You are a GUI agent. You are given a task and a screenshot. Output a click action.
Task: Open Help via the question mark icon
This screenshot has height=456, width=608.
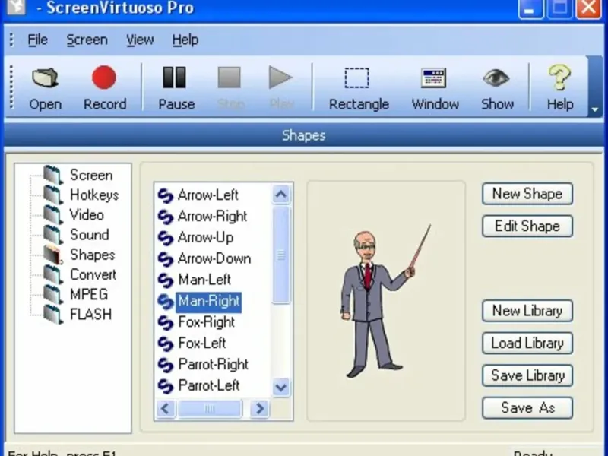click(x=559, y=78)
